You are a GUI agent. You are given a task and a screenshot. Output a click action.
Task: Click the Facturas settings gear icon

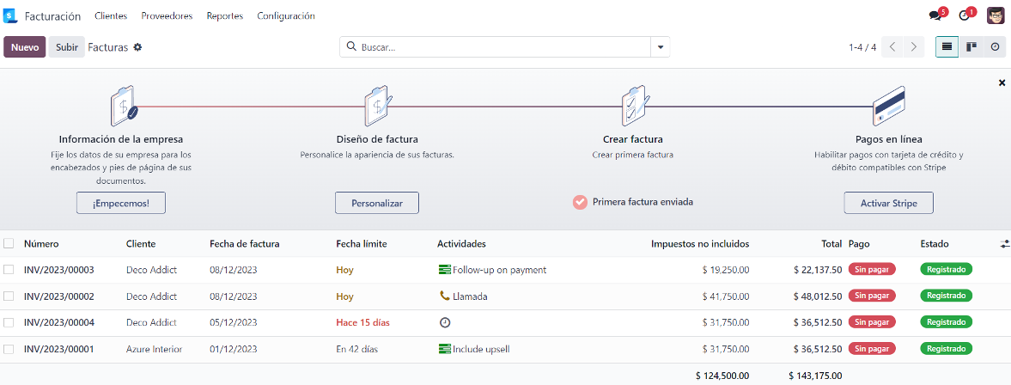pos(137,47)
